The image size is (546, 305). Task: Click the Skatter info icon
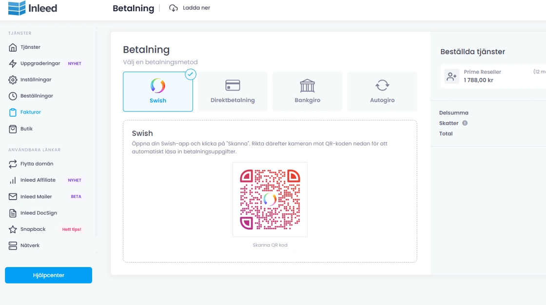465,123
